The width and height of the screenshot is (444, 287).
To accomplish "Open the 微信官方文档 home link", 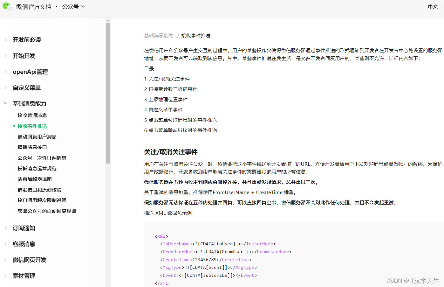I will [x=34, y=7].
